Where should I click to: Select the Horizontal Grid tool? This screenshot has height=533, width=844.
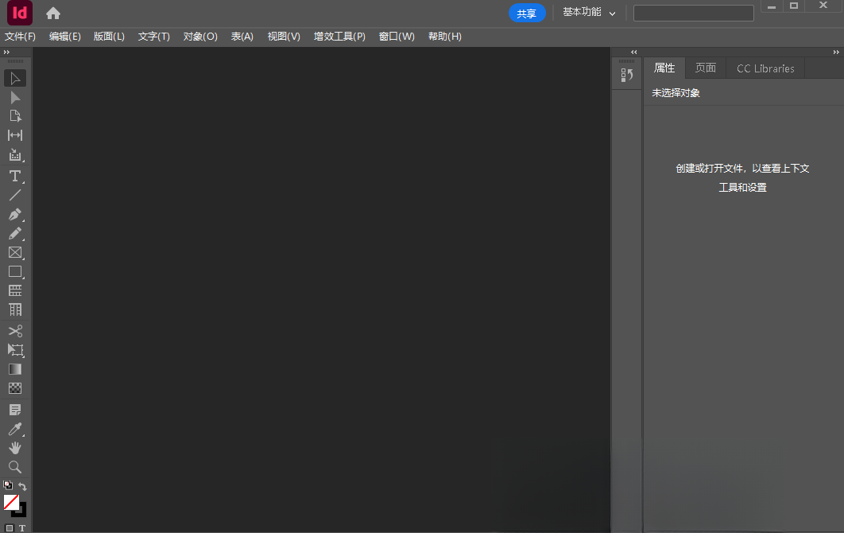coord(15,290)
